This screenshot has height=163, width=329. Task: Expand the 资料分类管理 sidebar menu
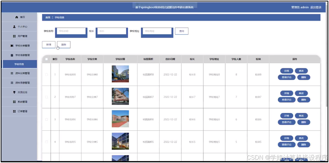[x=19, y=73]
